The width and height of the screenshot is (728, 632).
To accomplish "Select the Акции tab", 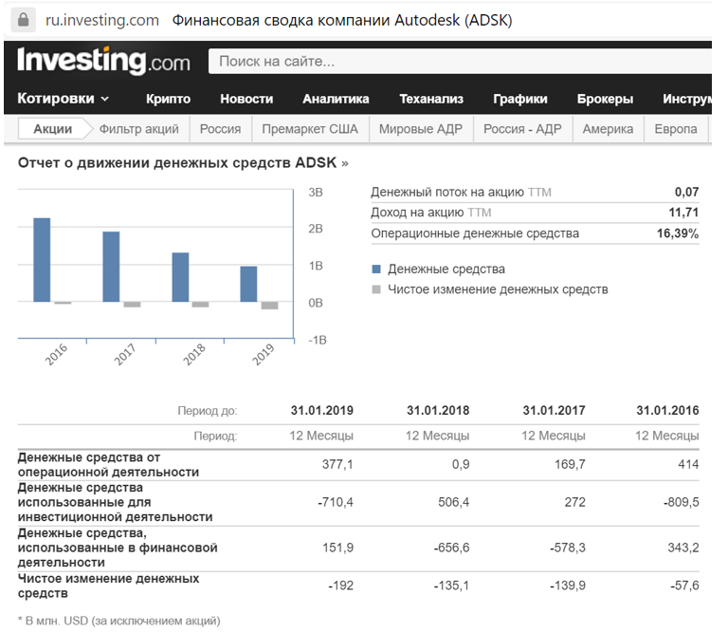I will (53, 129).
